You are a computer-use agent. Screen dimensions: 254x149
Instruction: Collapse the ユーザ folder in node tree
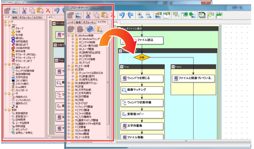click(6, 94)
